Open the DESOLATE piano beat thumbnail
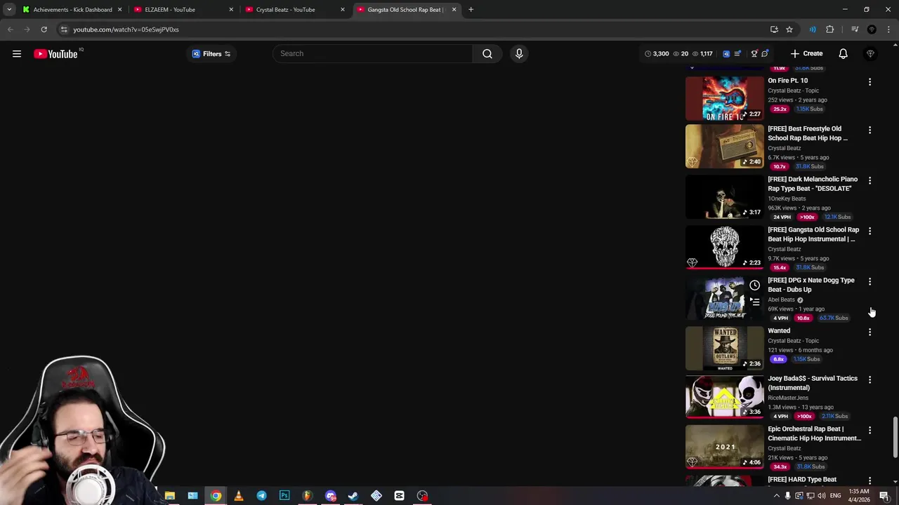This screenshot has width=899, height=505. (724, 196)
